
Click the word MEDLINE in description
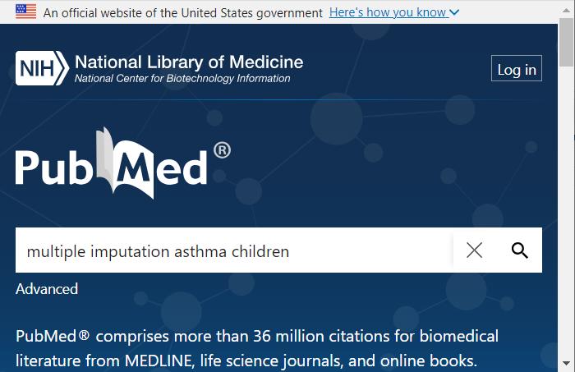[159, 361]
